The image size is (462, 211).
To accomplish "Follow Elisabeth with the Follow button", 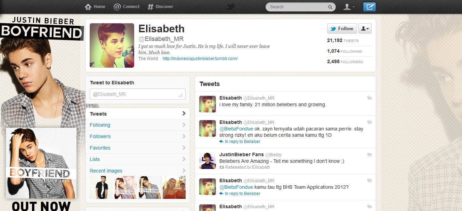I will [x=342, y=28].
